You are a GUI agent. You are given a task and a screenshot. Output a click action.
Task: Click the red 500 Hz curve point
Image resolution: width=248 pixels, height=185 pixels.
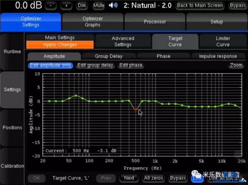point(135,110)
